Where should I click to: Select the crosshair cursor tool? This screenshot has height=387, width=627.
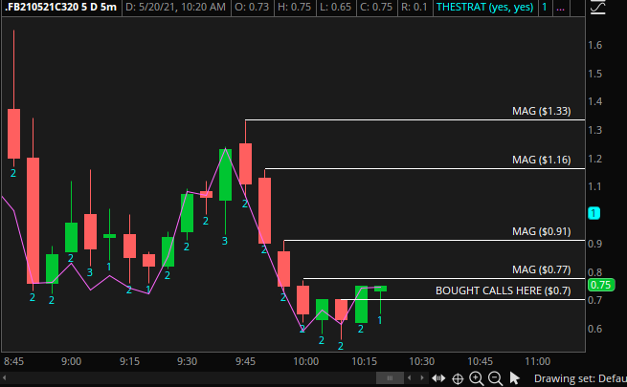458,378
